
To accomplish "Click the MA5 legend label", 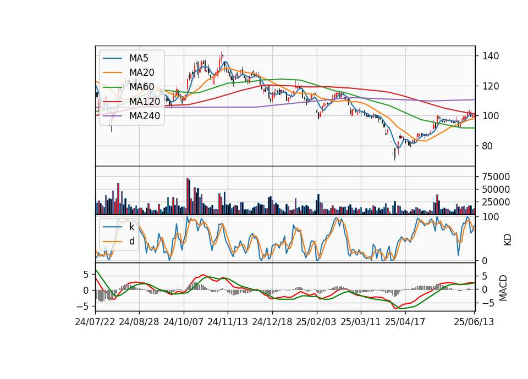I will pos(139,58).
